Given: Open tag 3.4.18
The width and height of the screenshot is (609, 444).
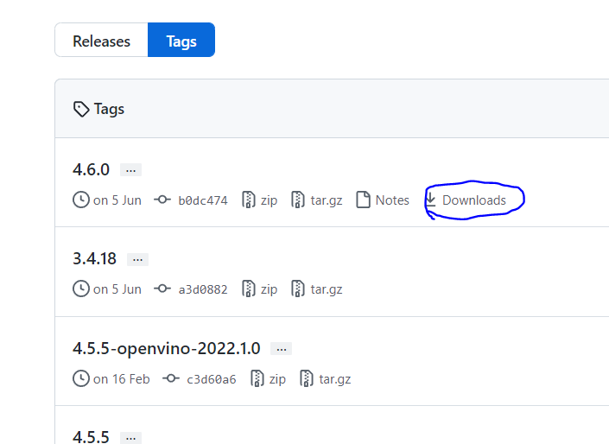Looking at the screenshot, I should tap(94, 258).
